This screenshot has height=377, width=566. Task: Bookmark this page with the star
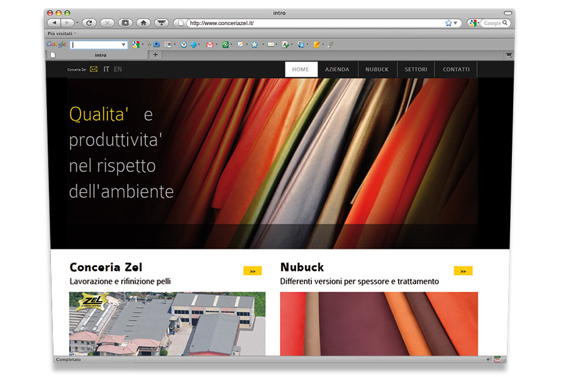448,23
